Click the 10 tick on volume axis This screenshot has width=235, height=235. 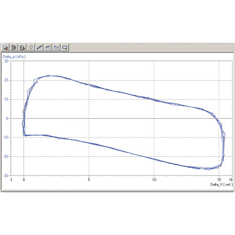[x=154, y=180]
